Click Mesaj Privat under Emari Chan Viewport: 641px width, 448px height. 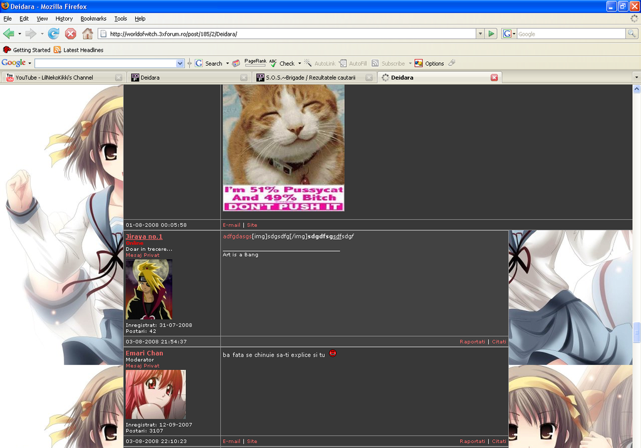(x=143, y=366)
